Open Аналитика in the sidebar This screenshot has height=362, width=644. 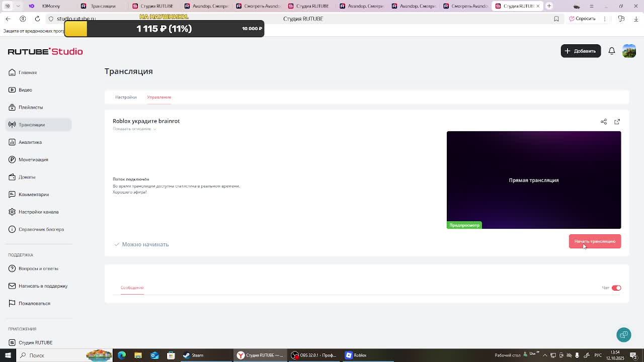tap(39, 142)
